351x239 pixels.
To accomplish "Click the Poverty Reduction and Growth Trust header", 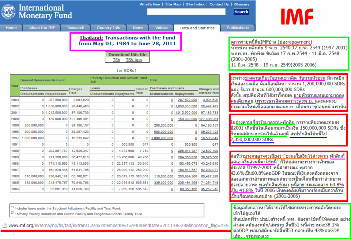I will point(118,80).
